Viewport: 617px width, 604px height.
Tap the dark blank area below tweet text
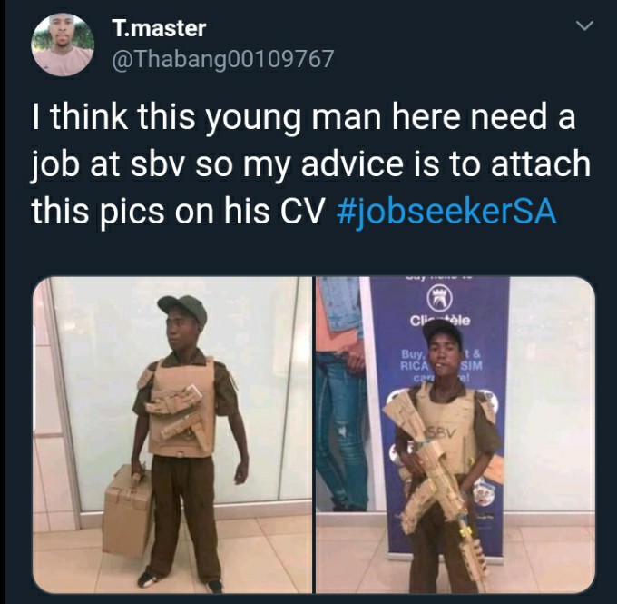coord(311,254)
